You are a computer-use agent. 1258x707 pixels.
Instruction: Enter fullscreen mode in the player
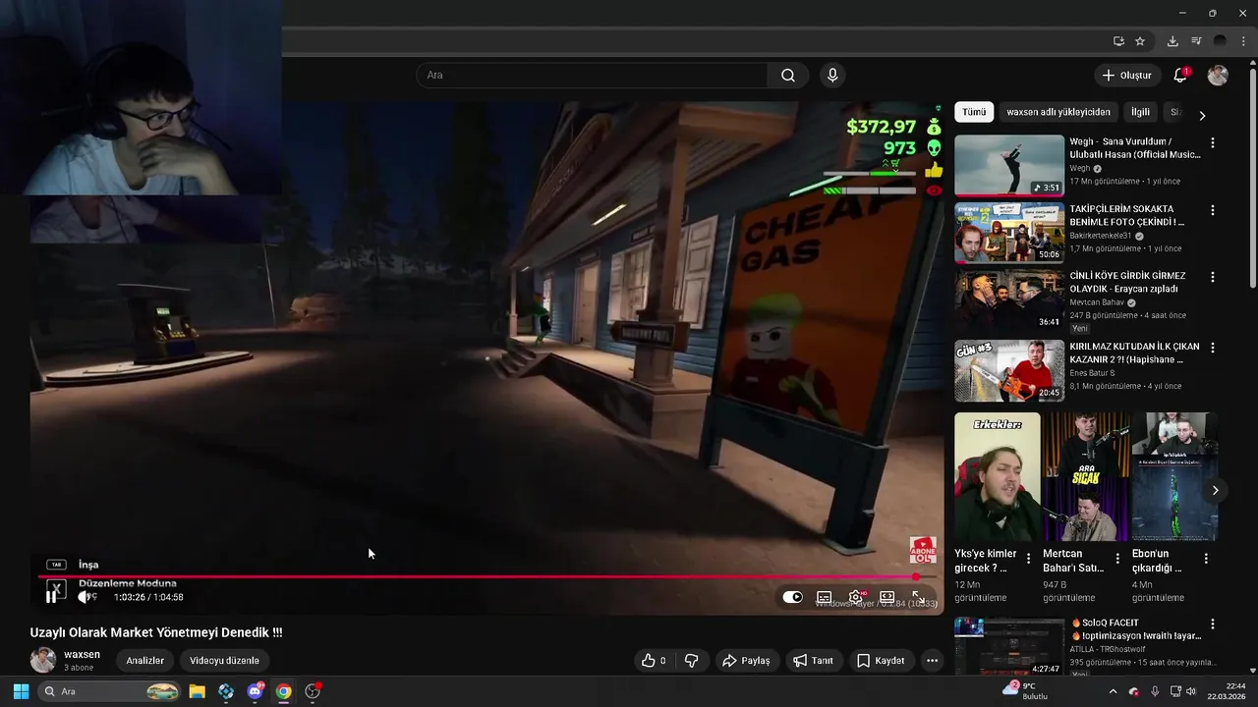(918, 597)
